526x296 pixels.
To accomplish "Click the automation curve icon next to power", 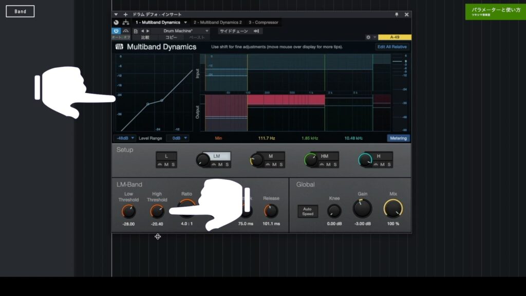I will (126, 31).
